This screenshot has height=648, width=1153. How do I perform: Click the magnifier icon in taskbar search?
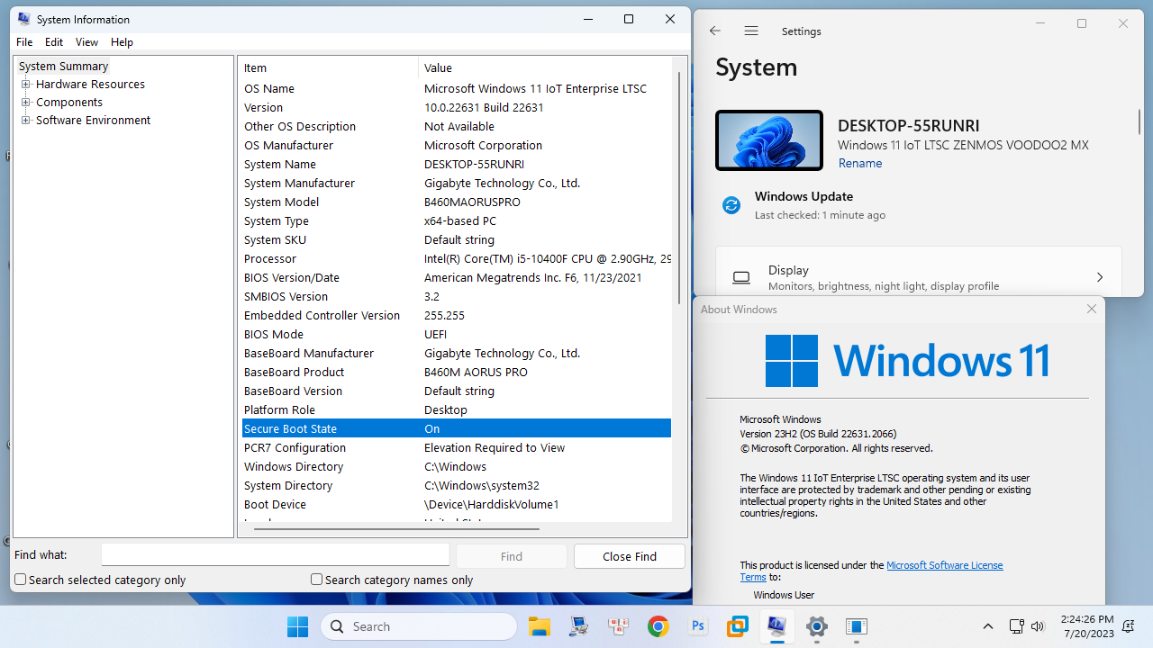pos(337,626)
